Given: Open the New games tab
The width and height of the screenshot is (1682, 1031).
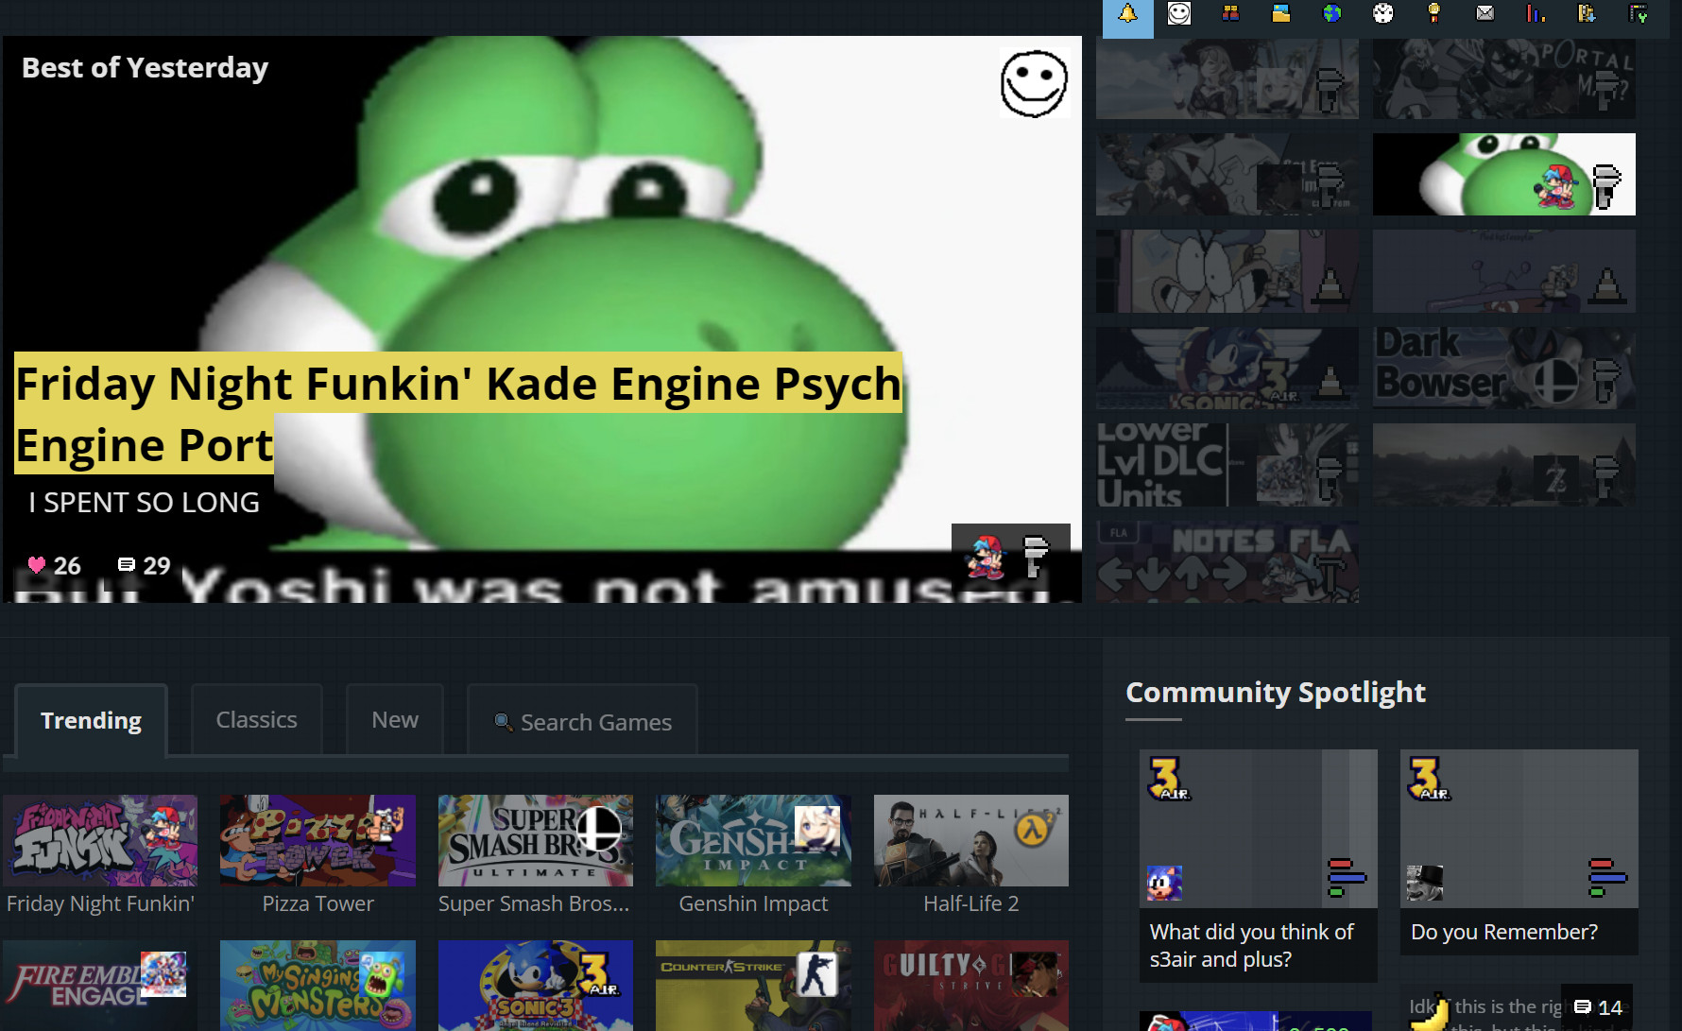Looking at the screenshot, I should coord(394,719).
